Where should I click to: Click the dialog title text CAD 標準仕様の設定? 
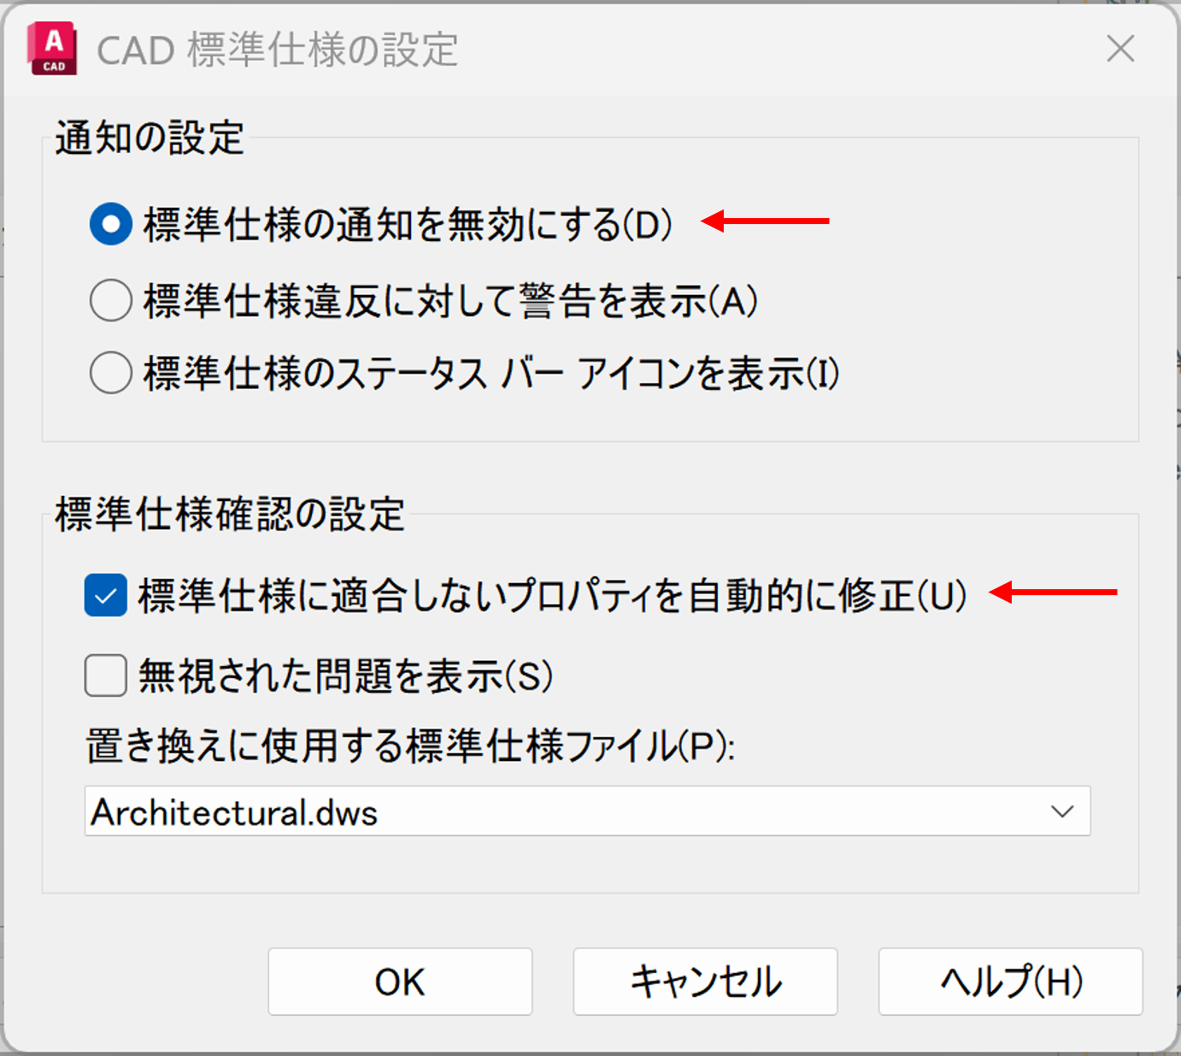tap(278, 50)
